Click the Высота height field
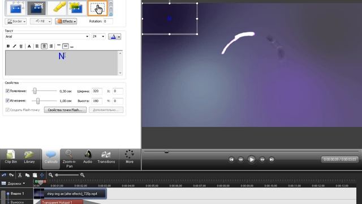 [97, 101]
